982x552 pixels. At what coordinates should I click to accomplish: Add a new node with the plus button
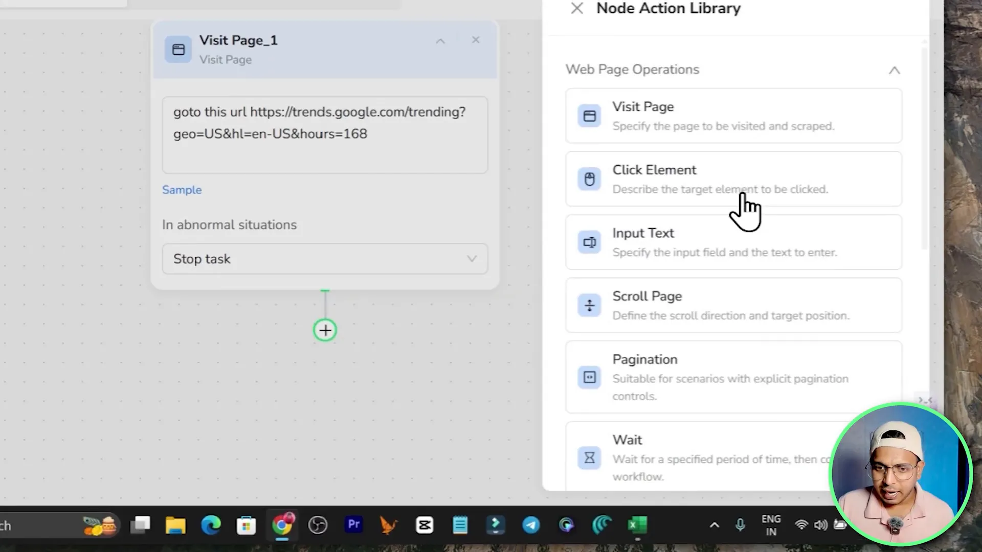tap(325, 330)
